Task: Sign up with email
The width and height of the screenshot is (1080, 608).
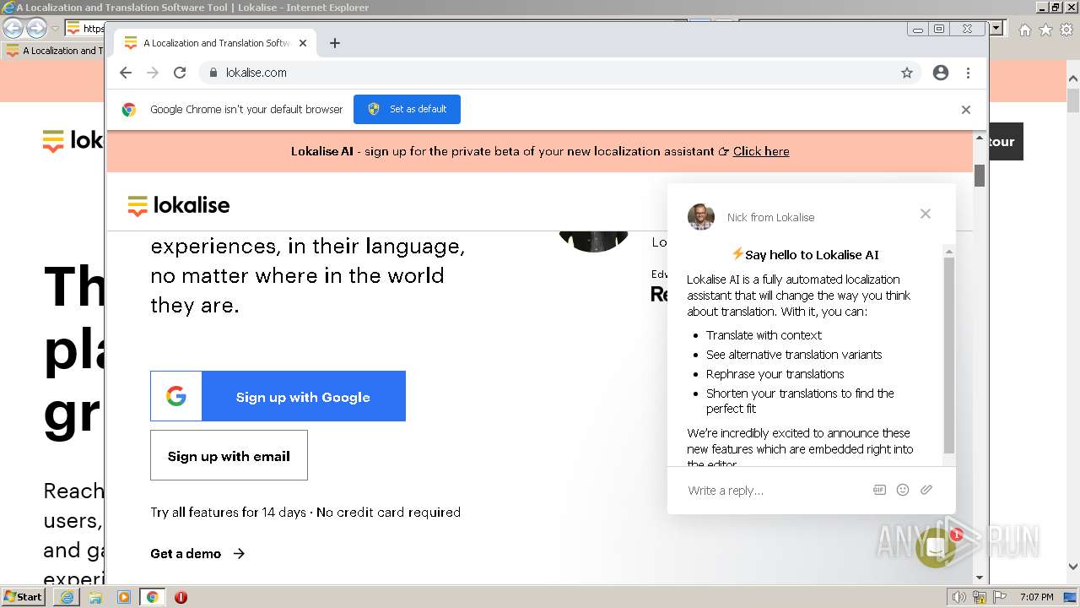Action: [x=229, y=455]
